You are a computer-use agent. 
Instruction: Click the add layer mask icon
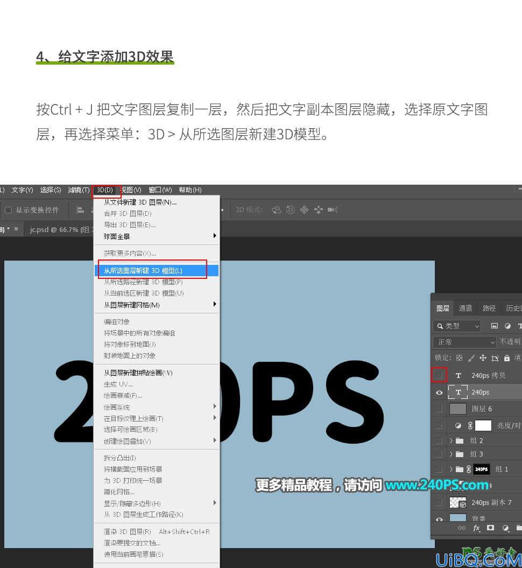tap(490, 528)
